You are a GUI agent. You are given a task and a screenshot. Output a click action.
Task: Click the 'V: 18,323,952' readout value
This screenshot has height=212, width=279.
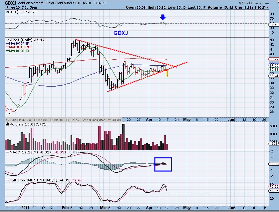pyautogui.click(x=94, y=120)
